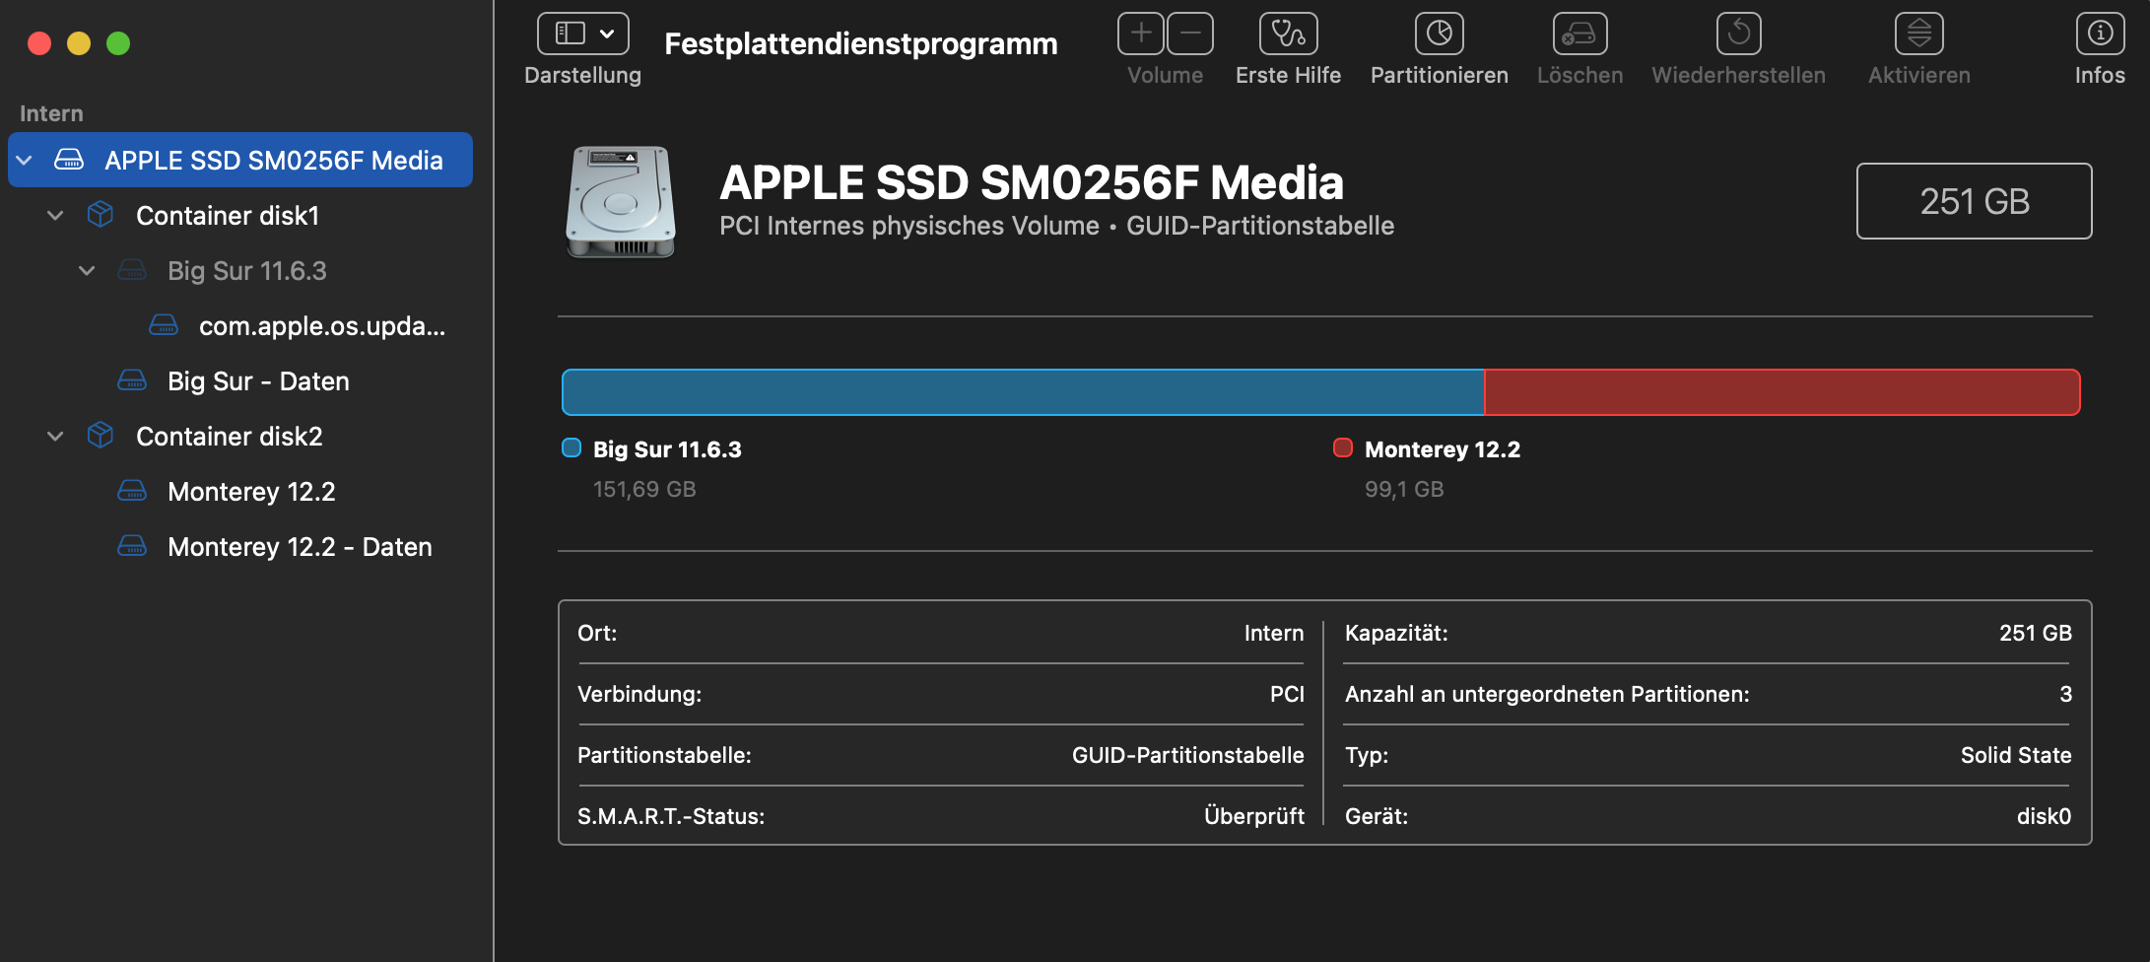Viewport: 2150px width, 962px height.
Task: Collapse Container disk1 in the sidebar
Action: click(x=56, y=216)
